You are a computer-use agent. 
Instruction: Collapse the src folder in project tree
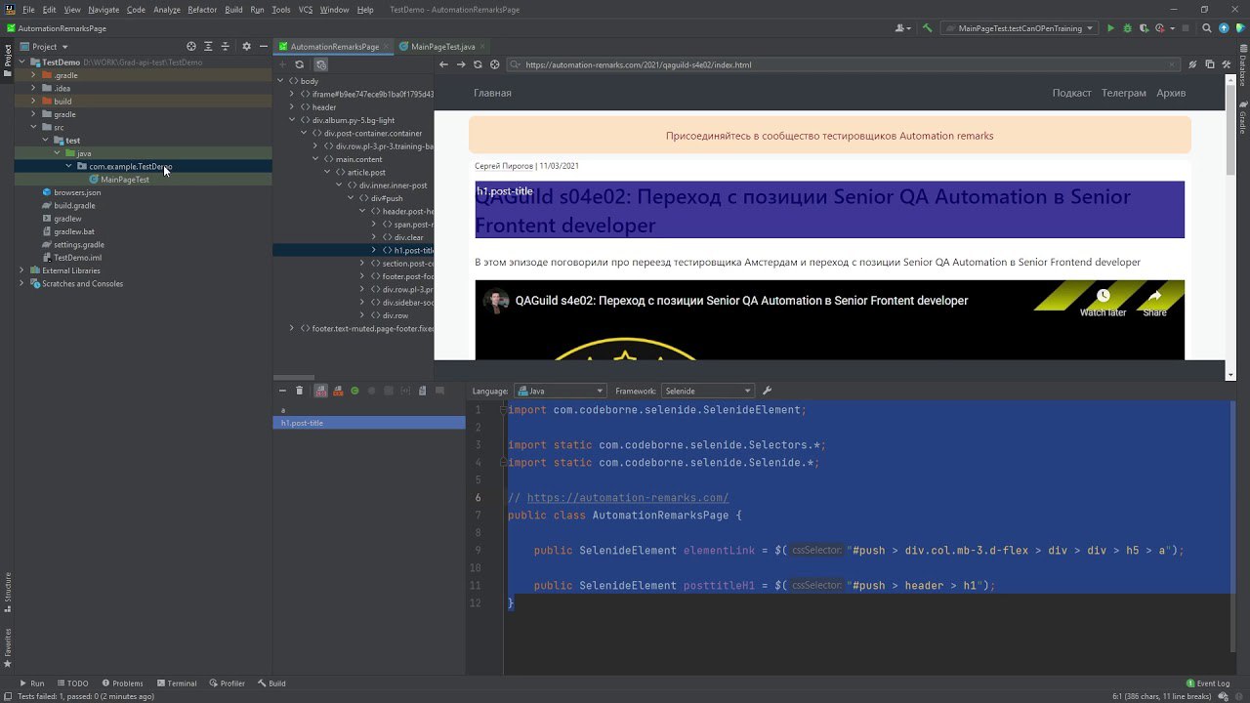34,127
